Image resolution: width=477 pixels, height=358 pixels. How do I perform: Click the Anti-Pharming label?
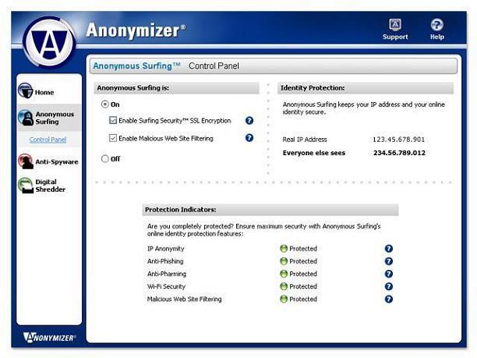[166, 274]
